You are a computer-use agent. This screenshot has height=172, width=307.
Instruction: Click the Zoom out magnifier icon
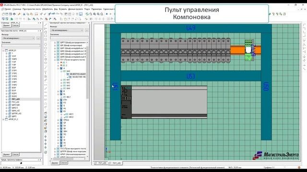(98, 14)
